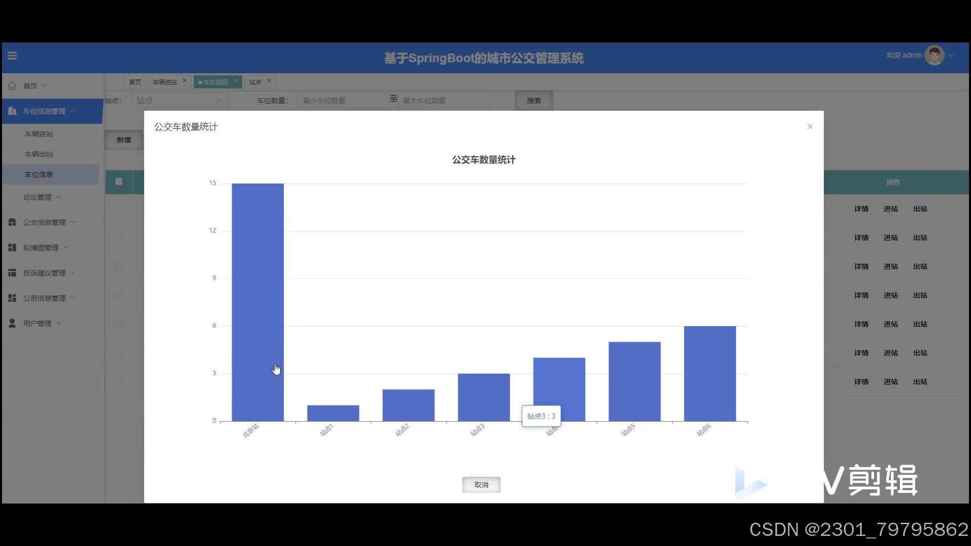Check the first table row checkbox
Image resolution: width=971 pixels, height=546 pixels.
tap(119, 208)
